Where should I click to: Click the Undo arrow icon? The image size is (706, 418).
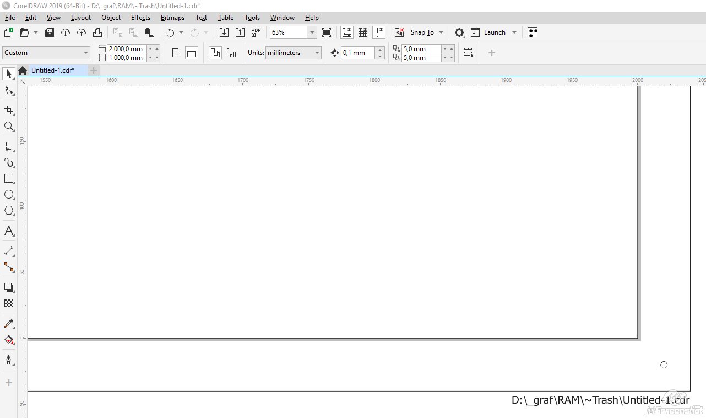[x=170, y=32]
